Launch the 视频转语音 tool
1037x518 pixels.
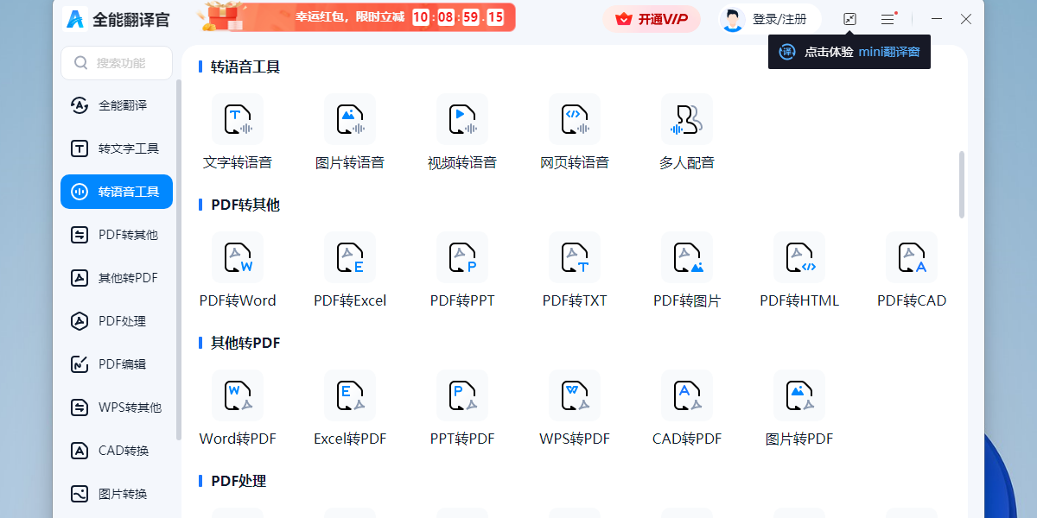pos(462,132)
